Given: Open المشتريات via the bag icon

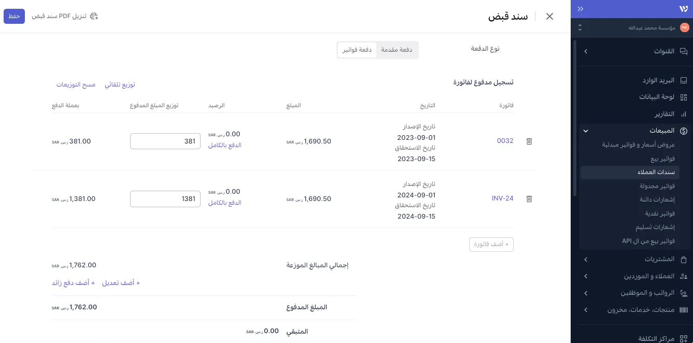Looking at the screenshot, I should point(684,260).
